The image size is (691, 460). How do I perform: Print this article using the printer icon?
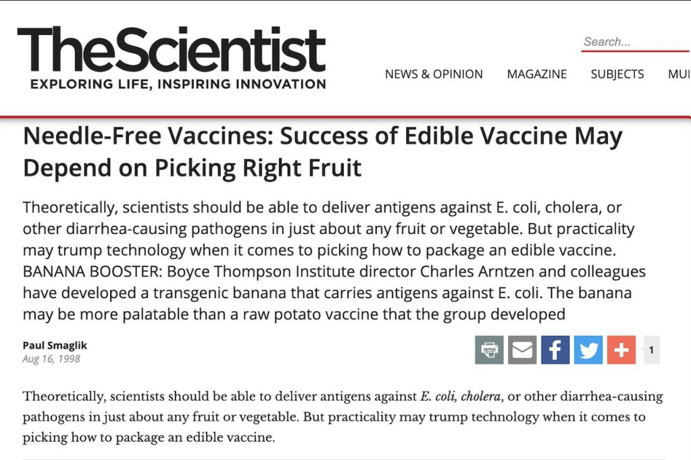click(x=489, y=350)
